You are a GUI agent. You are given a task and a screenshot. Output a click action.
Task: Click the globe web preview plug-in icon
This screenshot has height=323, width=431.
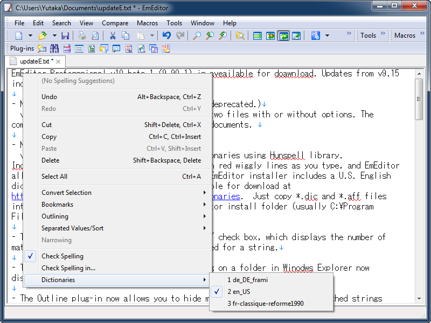pos(141,48)
